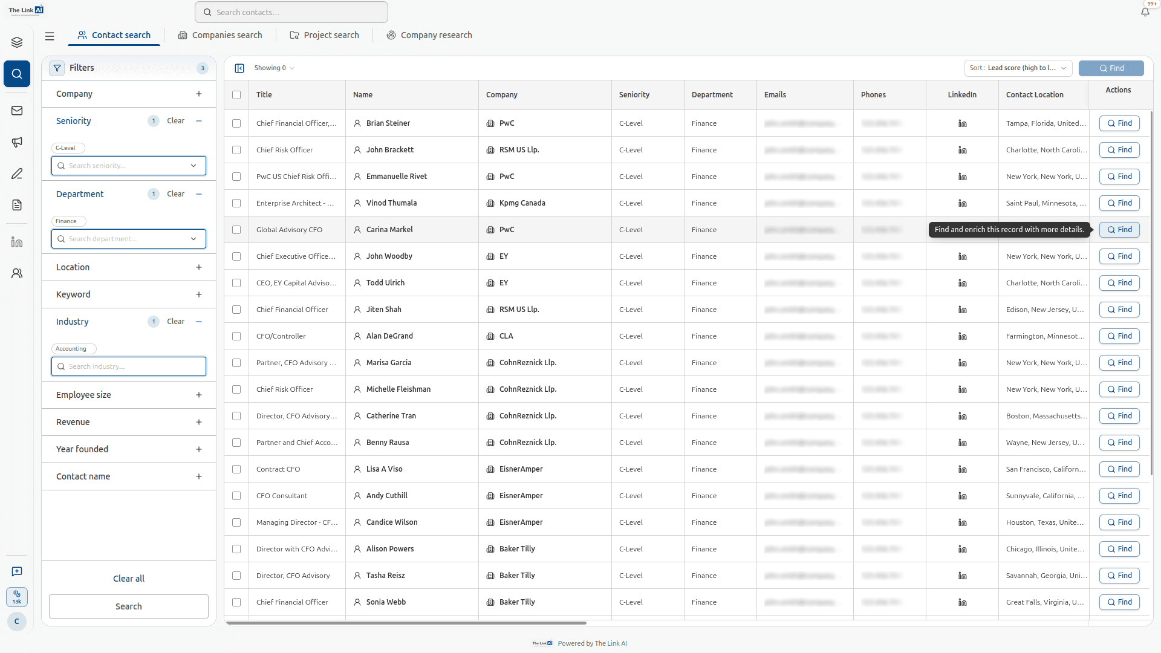Collapse the Seniority filter
Screen dimensions: 1161x653
click(x=199, y=121)
